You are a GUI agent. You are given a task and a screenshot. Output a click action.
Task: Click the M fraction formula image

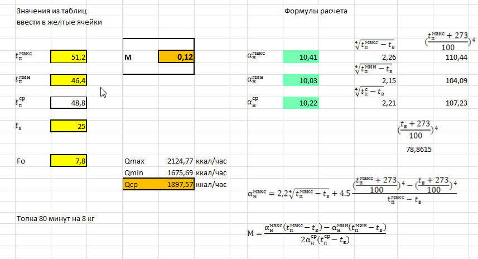318,234
